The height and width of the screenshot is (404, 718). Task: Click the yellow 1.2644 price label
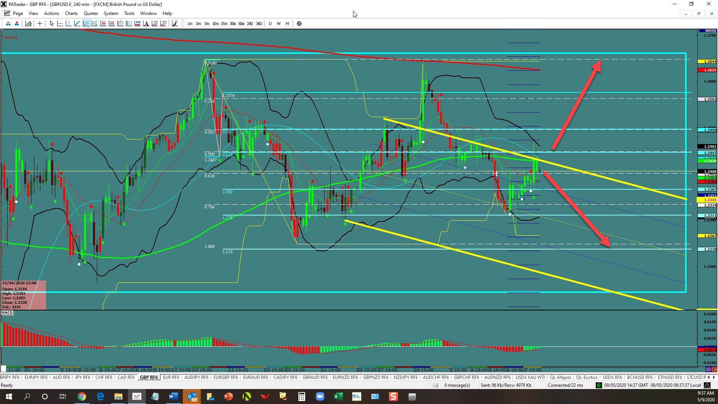coord(708,61)
